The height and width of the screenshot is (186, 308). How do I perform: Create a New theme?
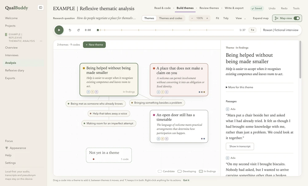[x=94, y=45]
